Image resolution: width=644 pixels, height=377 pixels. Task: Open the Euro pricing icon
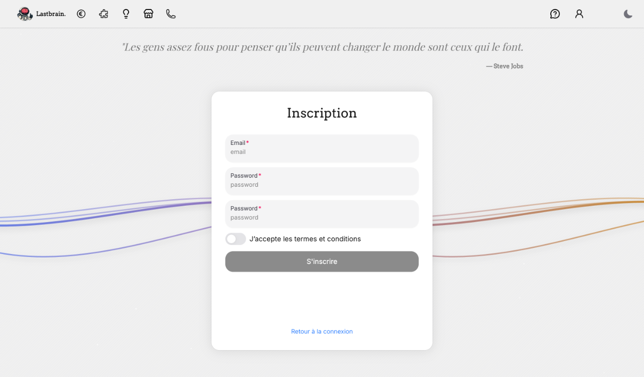[x=81, y=13]
